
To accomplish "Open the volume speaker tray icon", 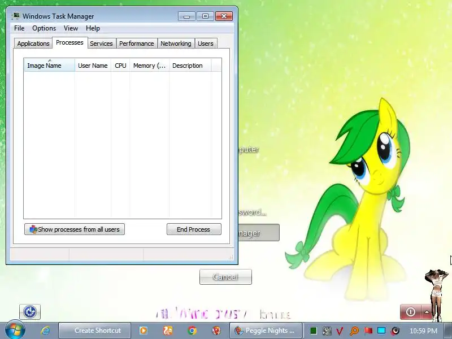I will pos(395,331).
